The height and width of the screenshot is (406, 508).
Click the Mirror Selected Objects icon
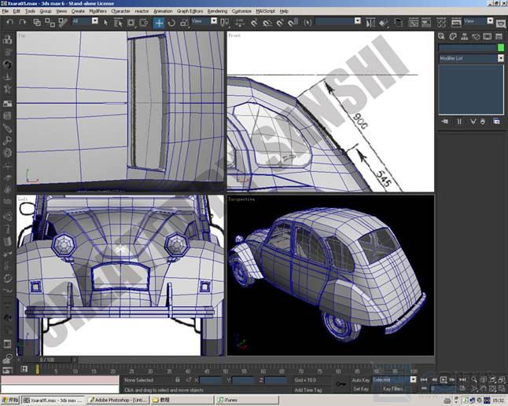(x=370, y=23)
